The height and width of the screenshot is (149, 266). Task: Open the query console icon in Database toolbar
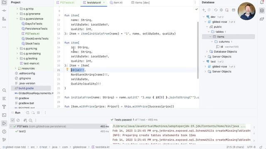(x=227, y=10)
